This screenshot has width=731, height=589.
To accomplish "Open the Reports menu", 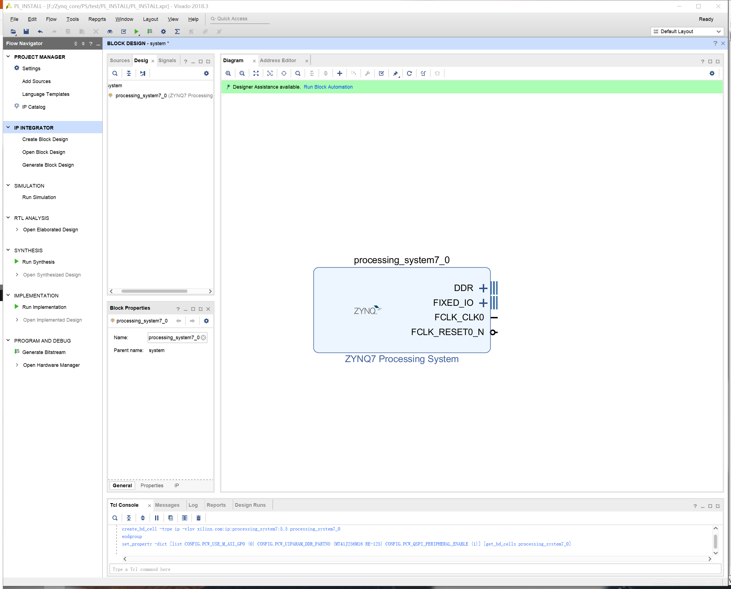I will (97, 19).
